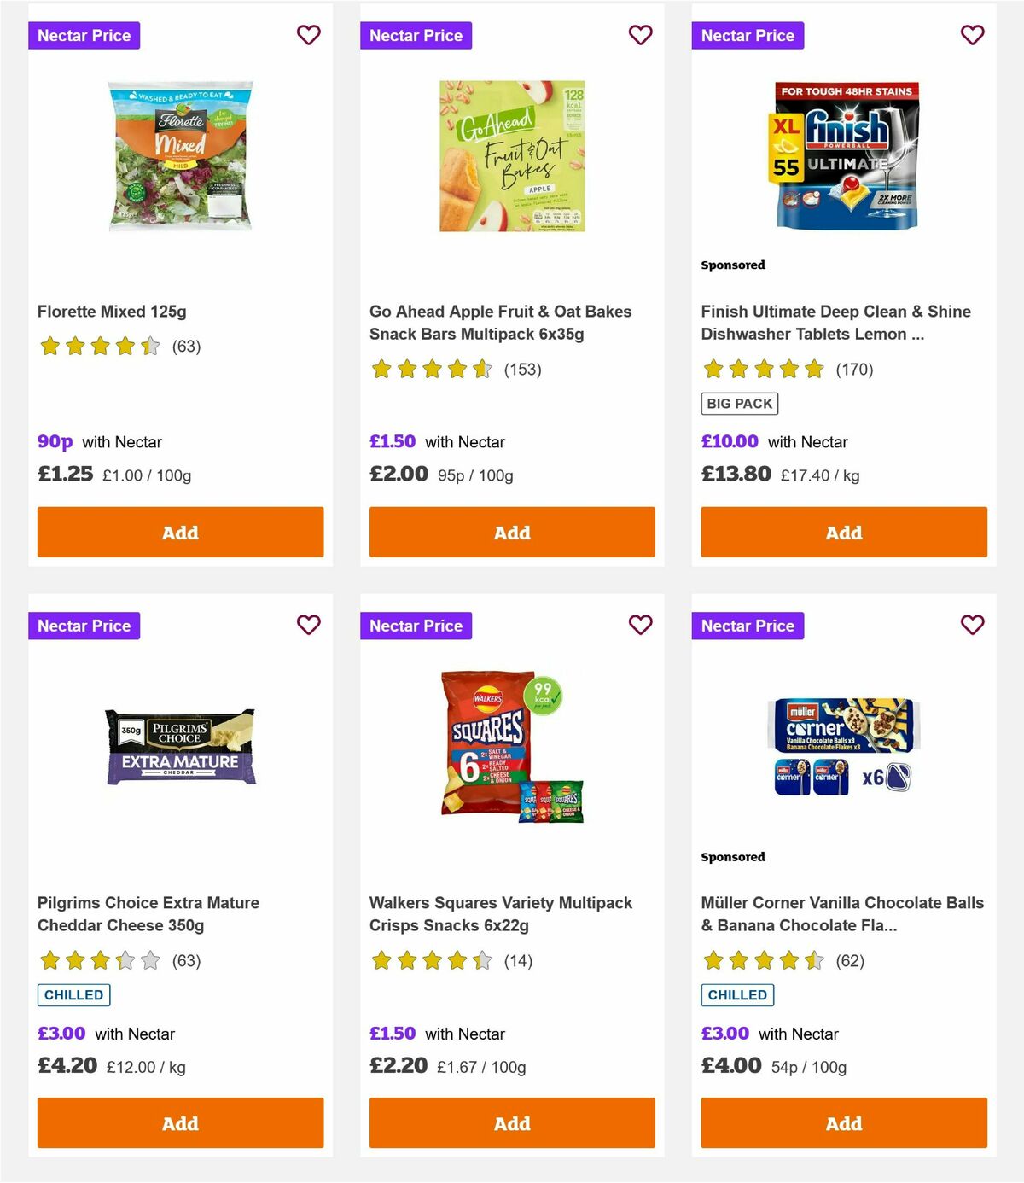Select the CHILLED tag on Pilgrims Choice cheese

coord(73,994)
